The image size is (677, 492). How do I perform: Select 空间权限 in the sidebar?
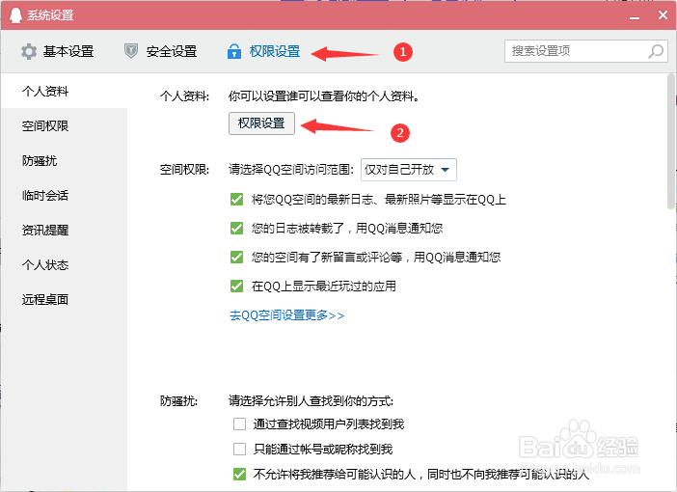[64, 125]
